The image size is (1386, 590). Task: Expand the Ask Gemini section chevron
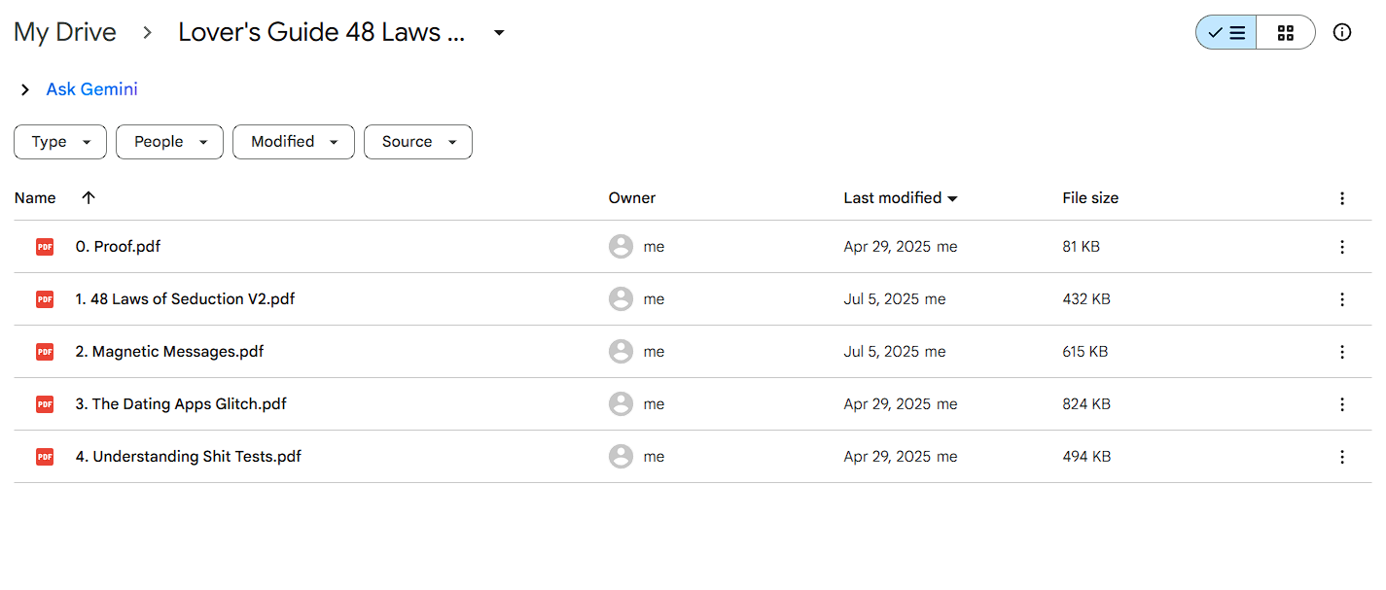25,89
